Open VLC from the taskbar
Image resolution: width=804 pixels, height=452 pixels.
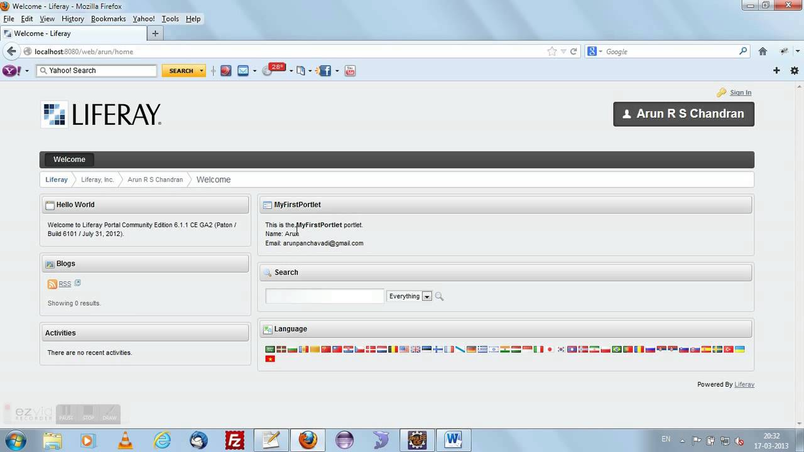(x=126, y=441)
